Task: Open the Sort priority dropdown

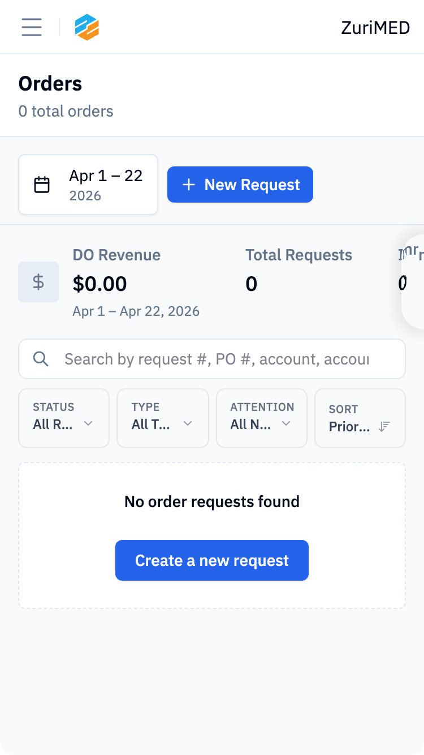Action: tap(360, 418)
